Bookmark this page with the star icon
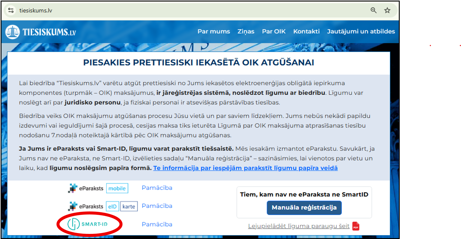461x239 pixels. tap(387, 10)
